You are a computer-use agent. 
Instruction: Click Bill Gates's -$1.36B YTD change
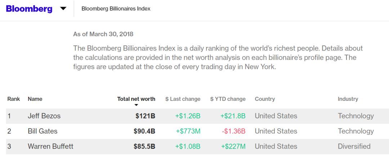[x=233, y=131]
